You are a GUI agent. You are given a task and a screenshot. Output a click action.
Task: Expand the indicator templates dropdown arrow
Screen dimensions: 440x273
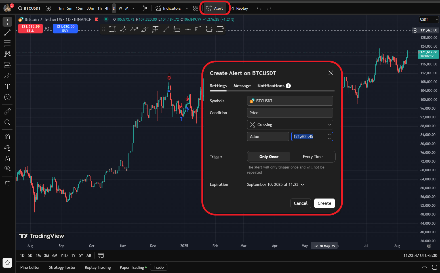[187, 8]
